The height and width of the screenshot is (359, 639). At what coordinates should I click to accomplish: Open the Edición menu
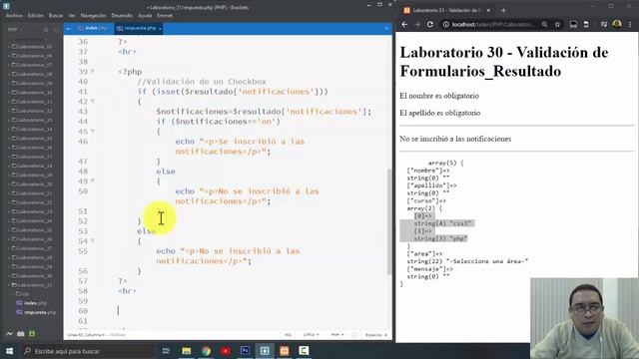[36, 16]
